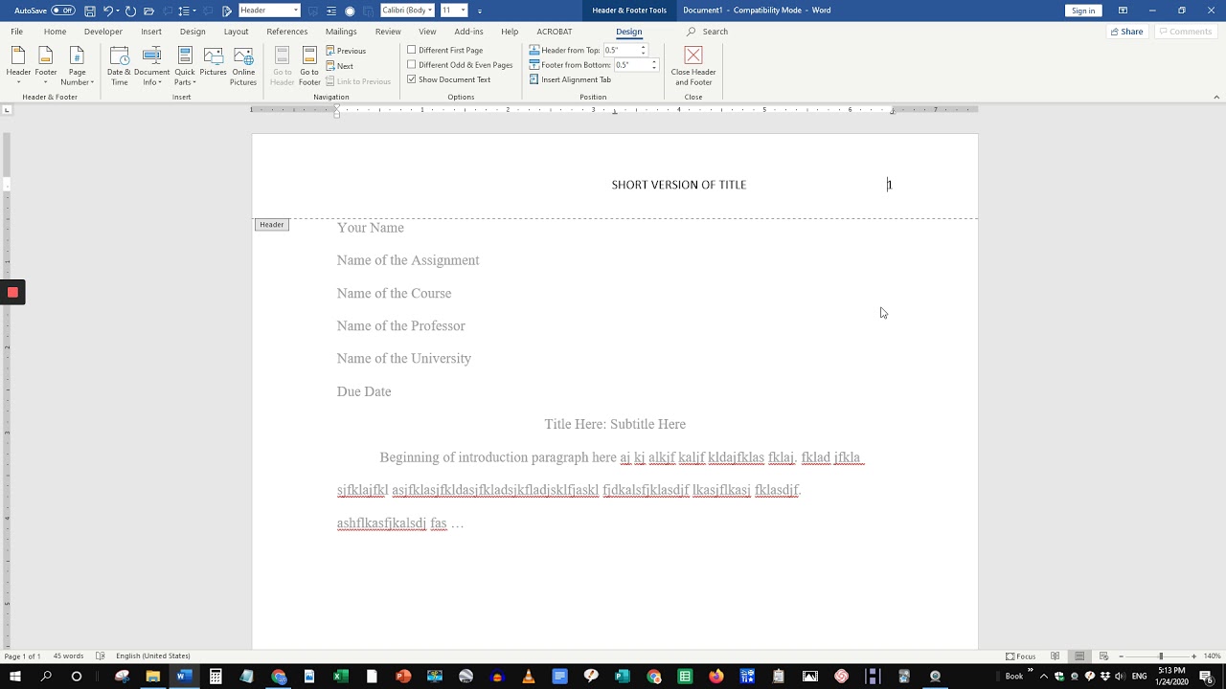The height and width of the screenshot is (689, 1226).
Task: Click zoom slider handle in status bar
Action: coord(1161,656)
